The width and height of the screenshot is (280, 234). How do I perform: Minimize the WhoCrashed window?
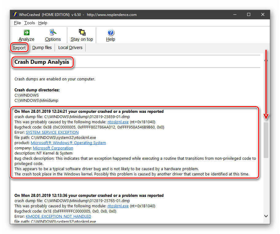click(235, 14)
